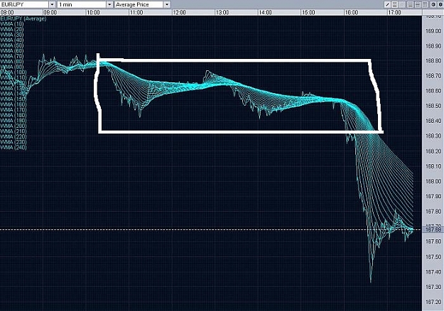Open the EUR/JPY symbol dropdown arrow
This screenshot has width=444, height=311.
52,4
